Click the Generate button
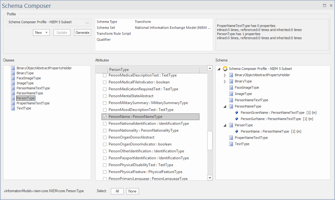The width and height of the screenshot is (335, 200). pyautogui.click(x=82, y=32)
